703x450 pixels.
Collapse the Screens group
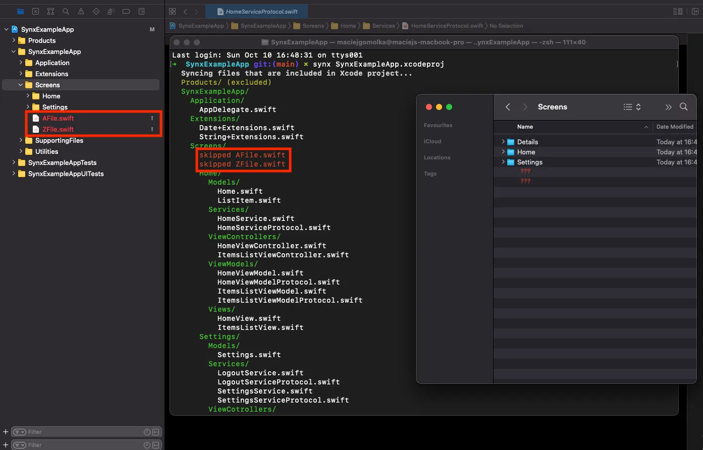tap(21, 85)
